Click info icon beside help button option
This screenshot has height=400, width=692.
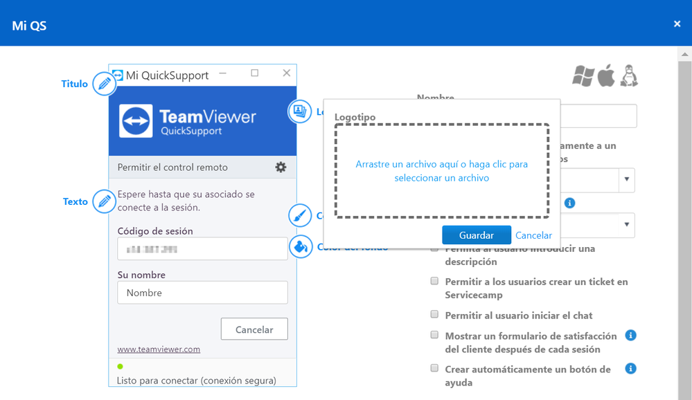[x=630, y=368]
